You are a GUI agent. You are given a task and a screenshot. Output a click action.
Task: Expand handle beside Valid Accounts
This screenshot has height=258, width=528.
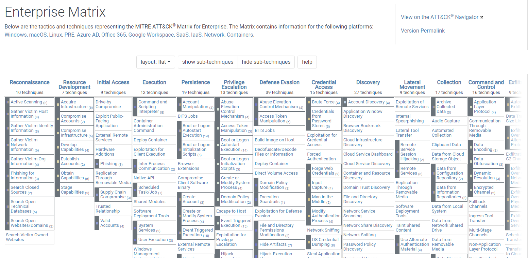coord(97,223)
